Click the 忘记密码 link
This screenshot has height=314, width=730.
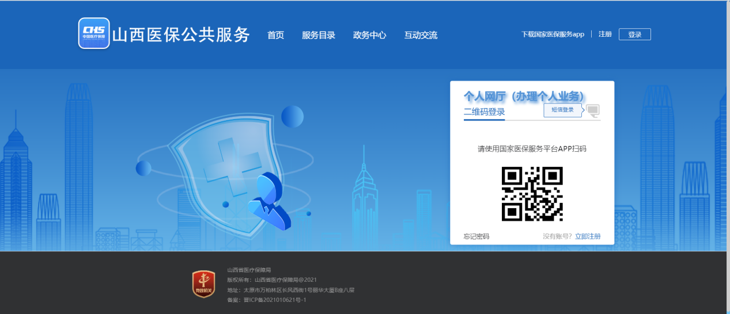476,236
